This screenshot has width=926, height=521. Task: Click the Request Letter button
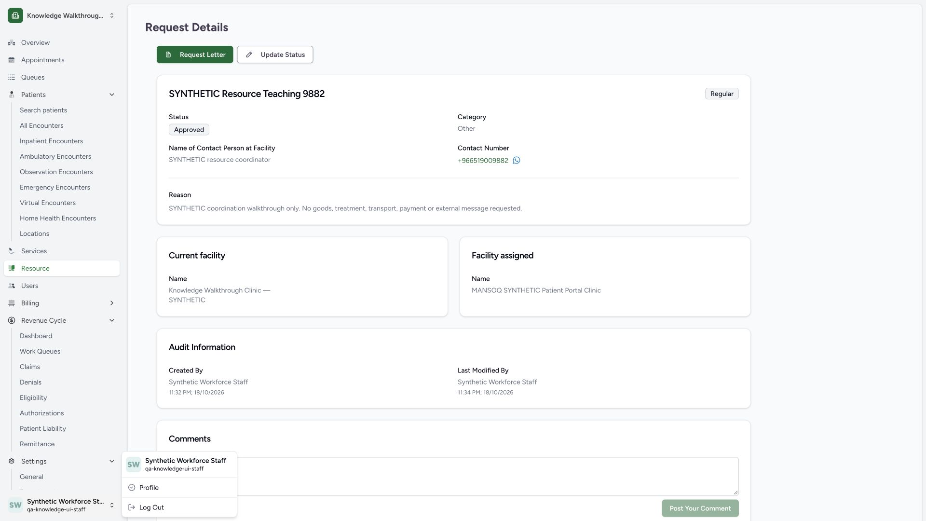195,55
